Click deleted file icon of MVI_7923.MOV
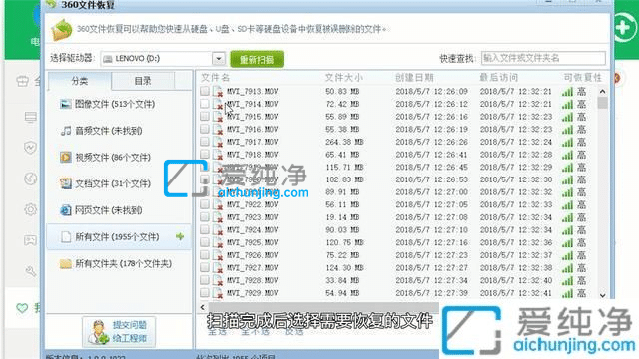The height and width of the screenshot is (359, 639). pyautogui.click(x=218, y=217)
